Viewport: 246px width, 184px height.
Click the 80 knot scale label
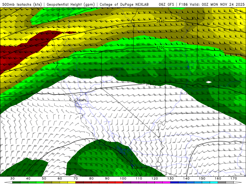91,178
